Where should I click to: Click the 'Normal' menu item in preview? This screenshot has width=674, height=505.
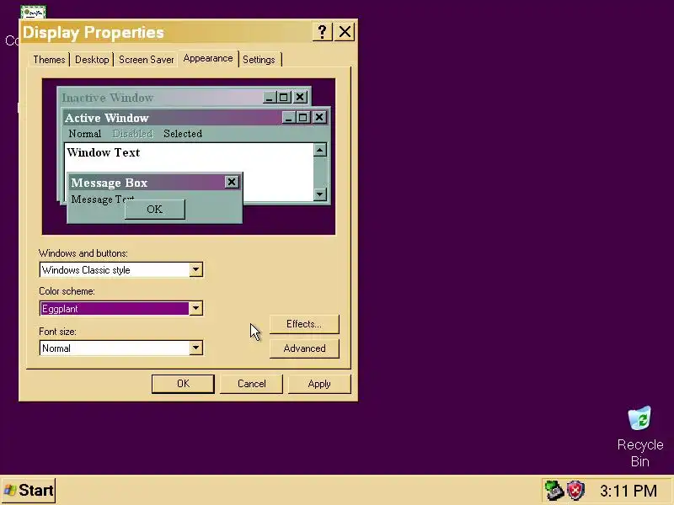point(85,134)
